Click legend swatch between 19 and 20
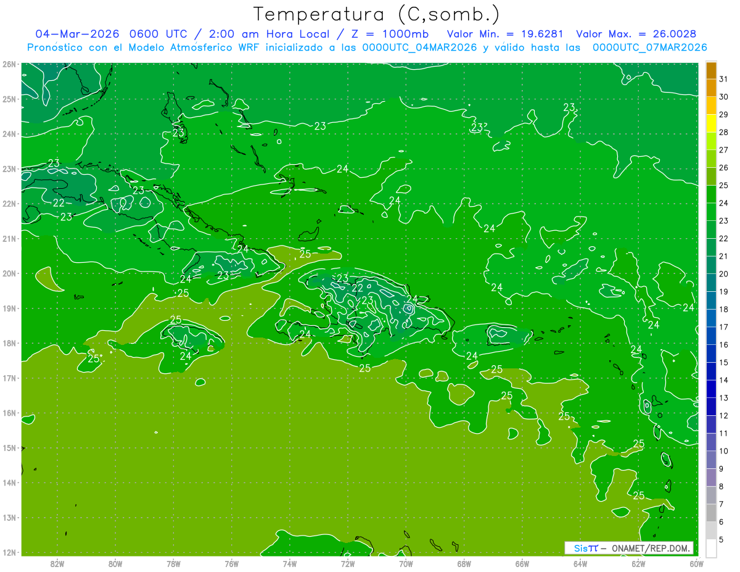Image resolution: width=740 pixels, height=572 pixels. [711, 283]
